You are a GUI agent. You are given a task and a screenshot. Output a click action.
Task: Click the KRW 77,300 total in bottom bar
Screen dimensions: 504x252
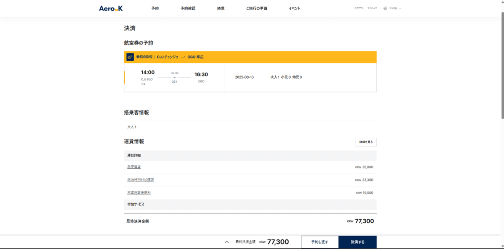[274, 242]
